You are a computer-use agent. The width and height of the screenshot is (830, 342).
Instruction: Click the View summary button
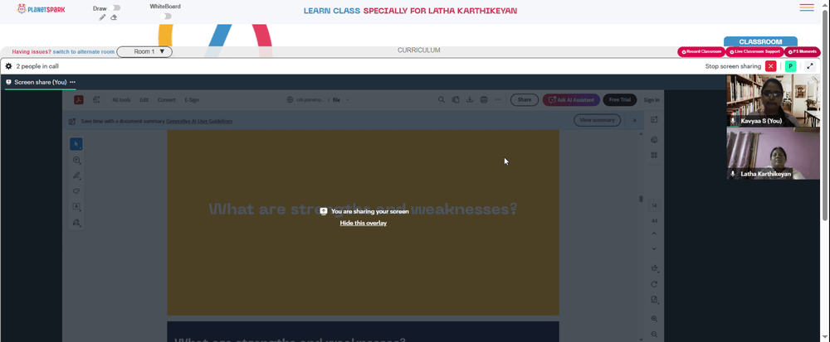(597, 120)
